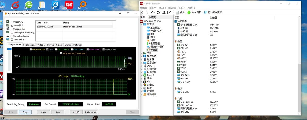Enable the Stress system memory checkbox
307x120 pixels.
click(x=12, y=32)
